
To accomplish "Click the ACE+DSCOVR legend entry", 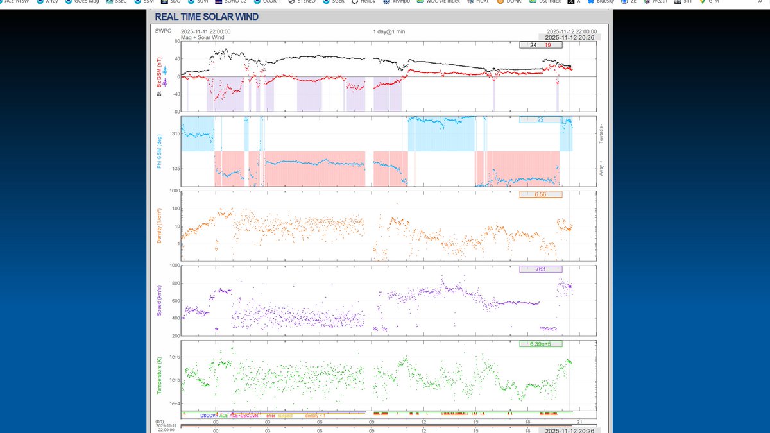I will 244,416.
